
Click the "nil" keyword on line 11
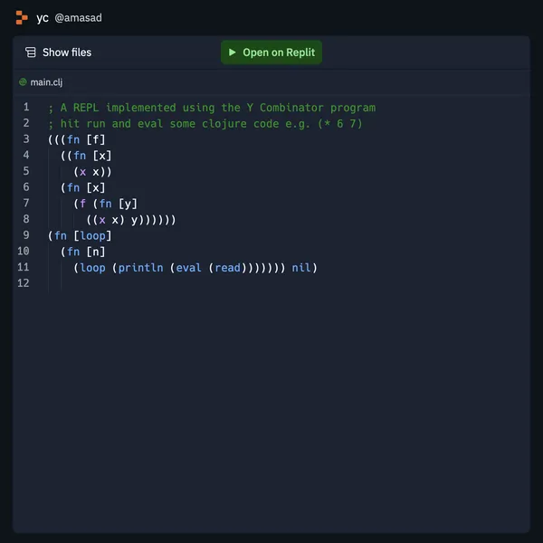[301, 268]
